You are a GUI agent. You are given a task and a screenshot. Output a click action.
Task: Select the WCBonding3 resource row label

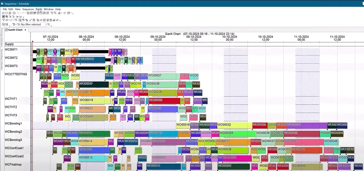pyautogui.click(x=13, y=140)
